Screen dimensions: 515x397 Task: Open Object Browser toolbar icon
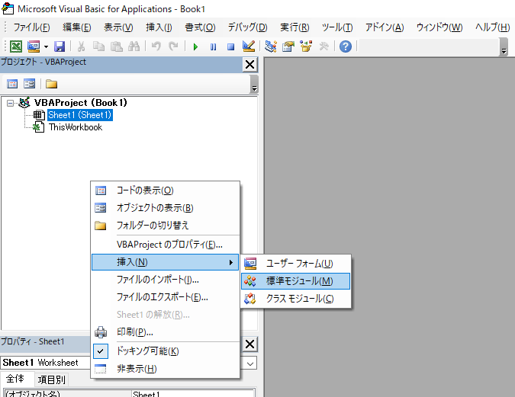click(x=306, y=46)
